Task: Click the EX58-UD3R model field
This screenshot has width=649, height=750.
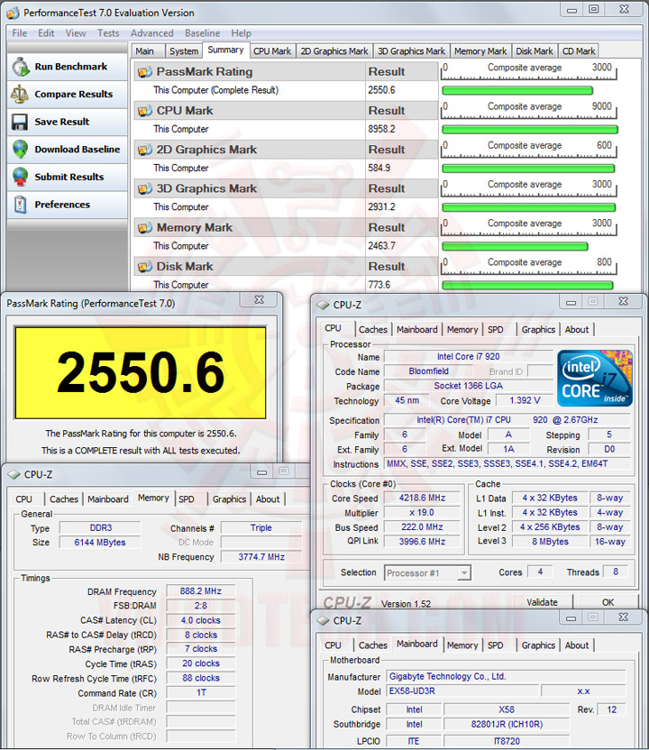Action: [462, 691]
